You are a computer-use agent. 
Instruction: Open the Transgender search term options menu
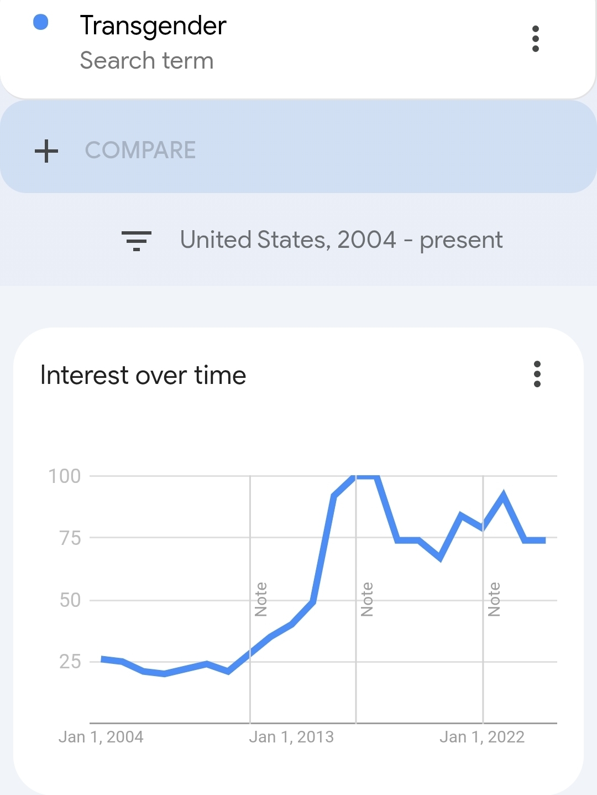tap(535, 39)
